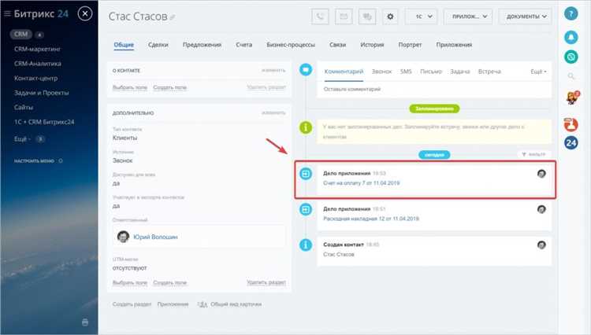Expand the 1С dropdown
Screen dimensions: 591x335
(x=421, y=17)
